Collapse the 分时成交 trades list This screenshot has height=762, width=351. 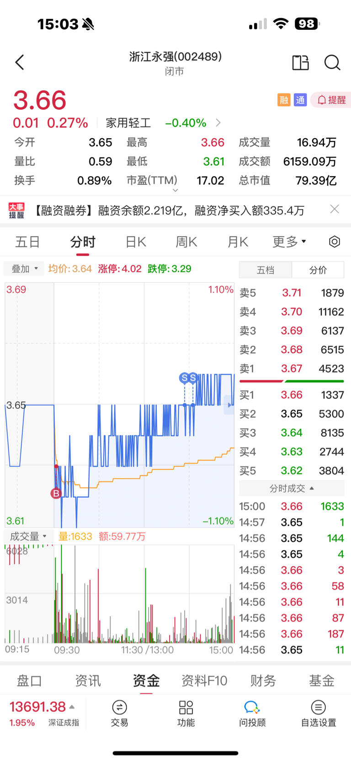pyautogui.click(x=292, y=488)
